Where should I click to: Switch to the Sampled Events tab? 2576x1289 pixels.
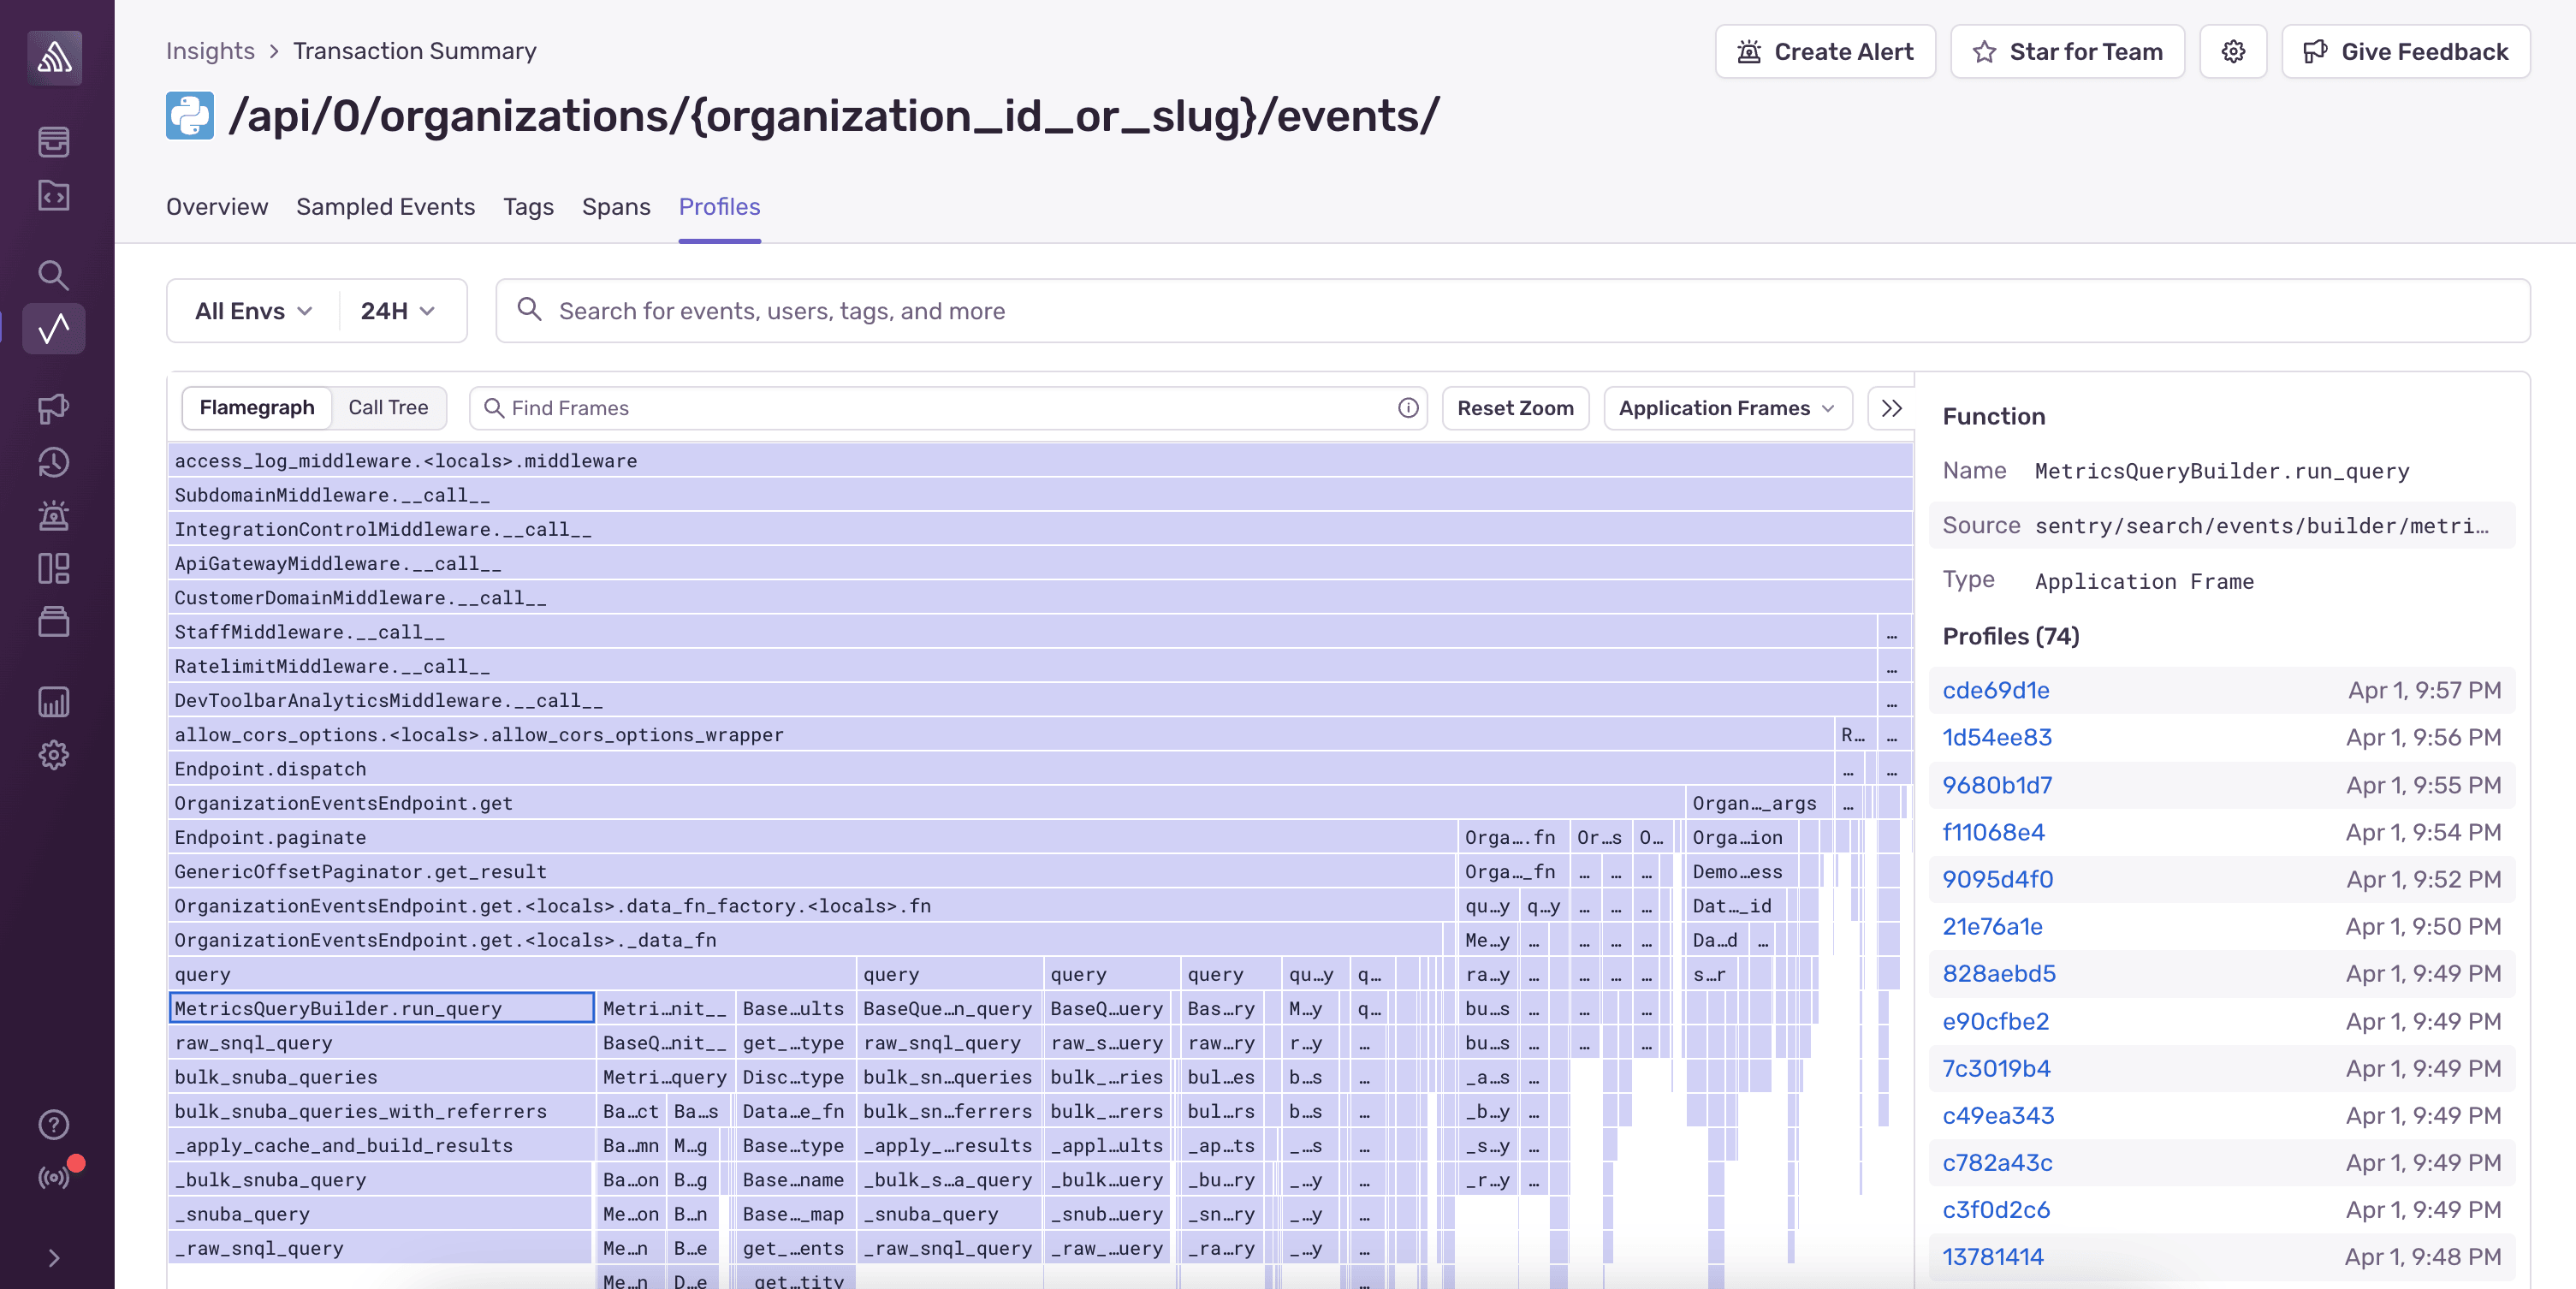coord(386,207)
